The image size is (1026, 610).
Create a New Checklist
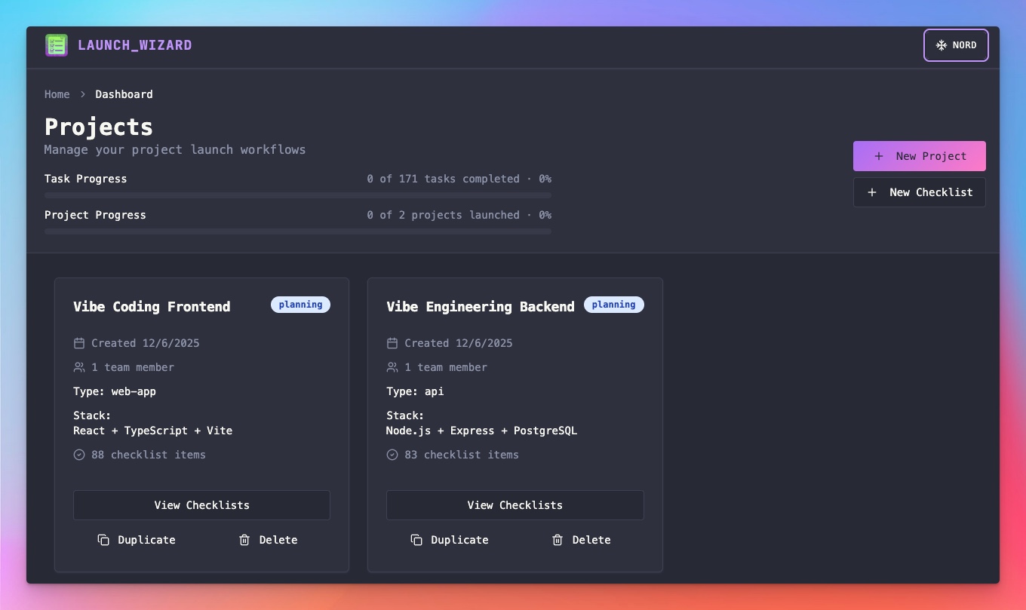[919, 192]
